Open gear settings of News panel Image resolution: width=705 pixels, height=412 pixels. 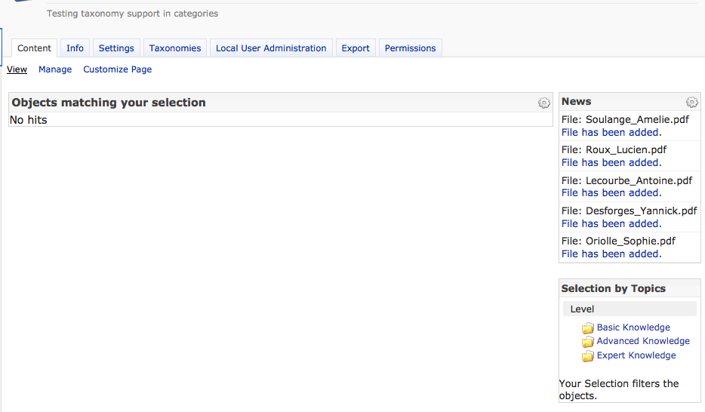[x=691, y=103]
